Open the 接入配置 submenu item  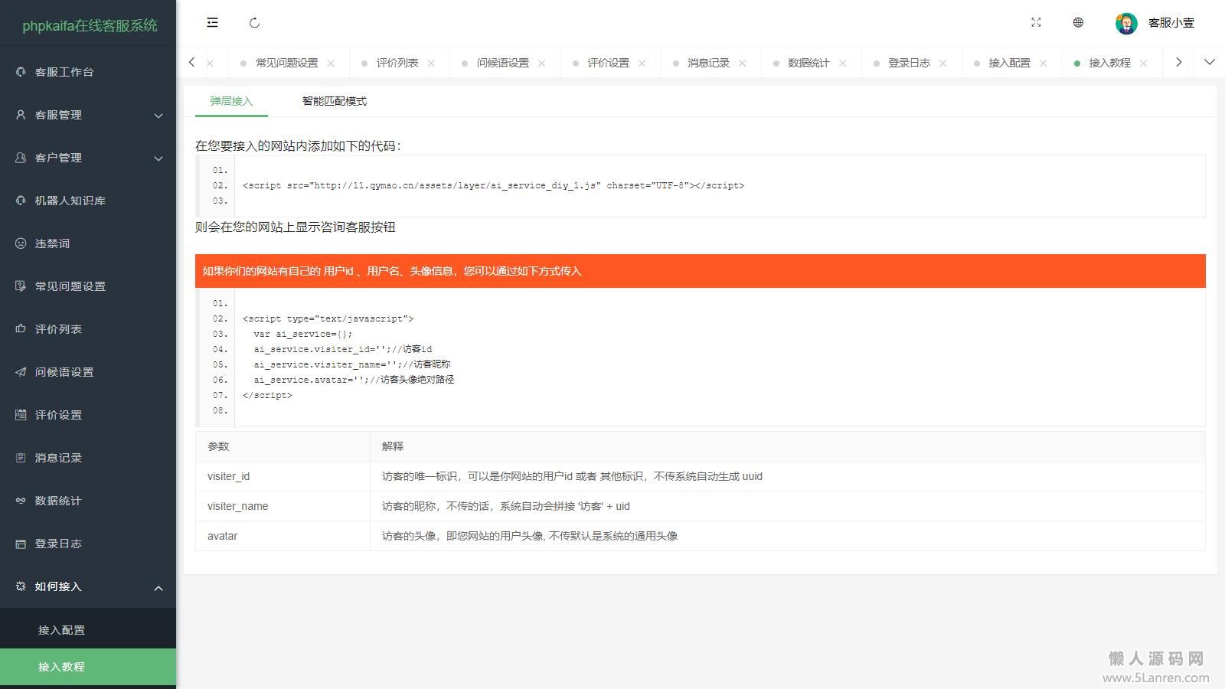[x=61, y=630]
